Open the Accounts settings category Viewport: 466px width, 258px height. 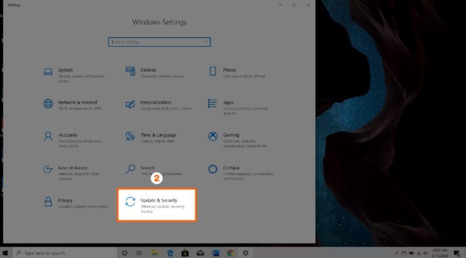tap(73, 139)
